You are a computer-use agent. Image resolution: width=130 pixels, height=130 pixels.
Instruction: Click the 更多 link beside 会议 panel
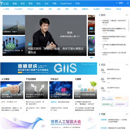[x=127, y=65]
